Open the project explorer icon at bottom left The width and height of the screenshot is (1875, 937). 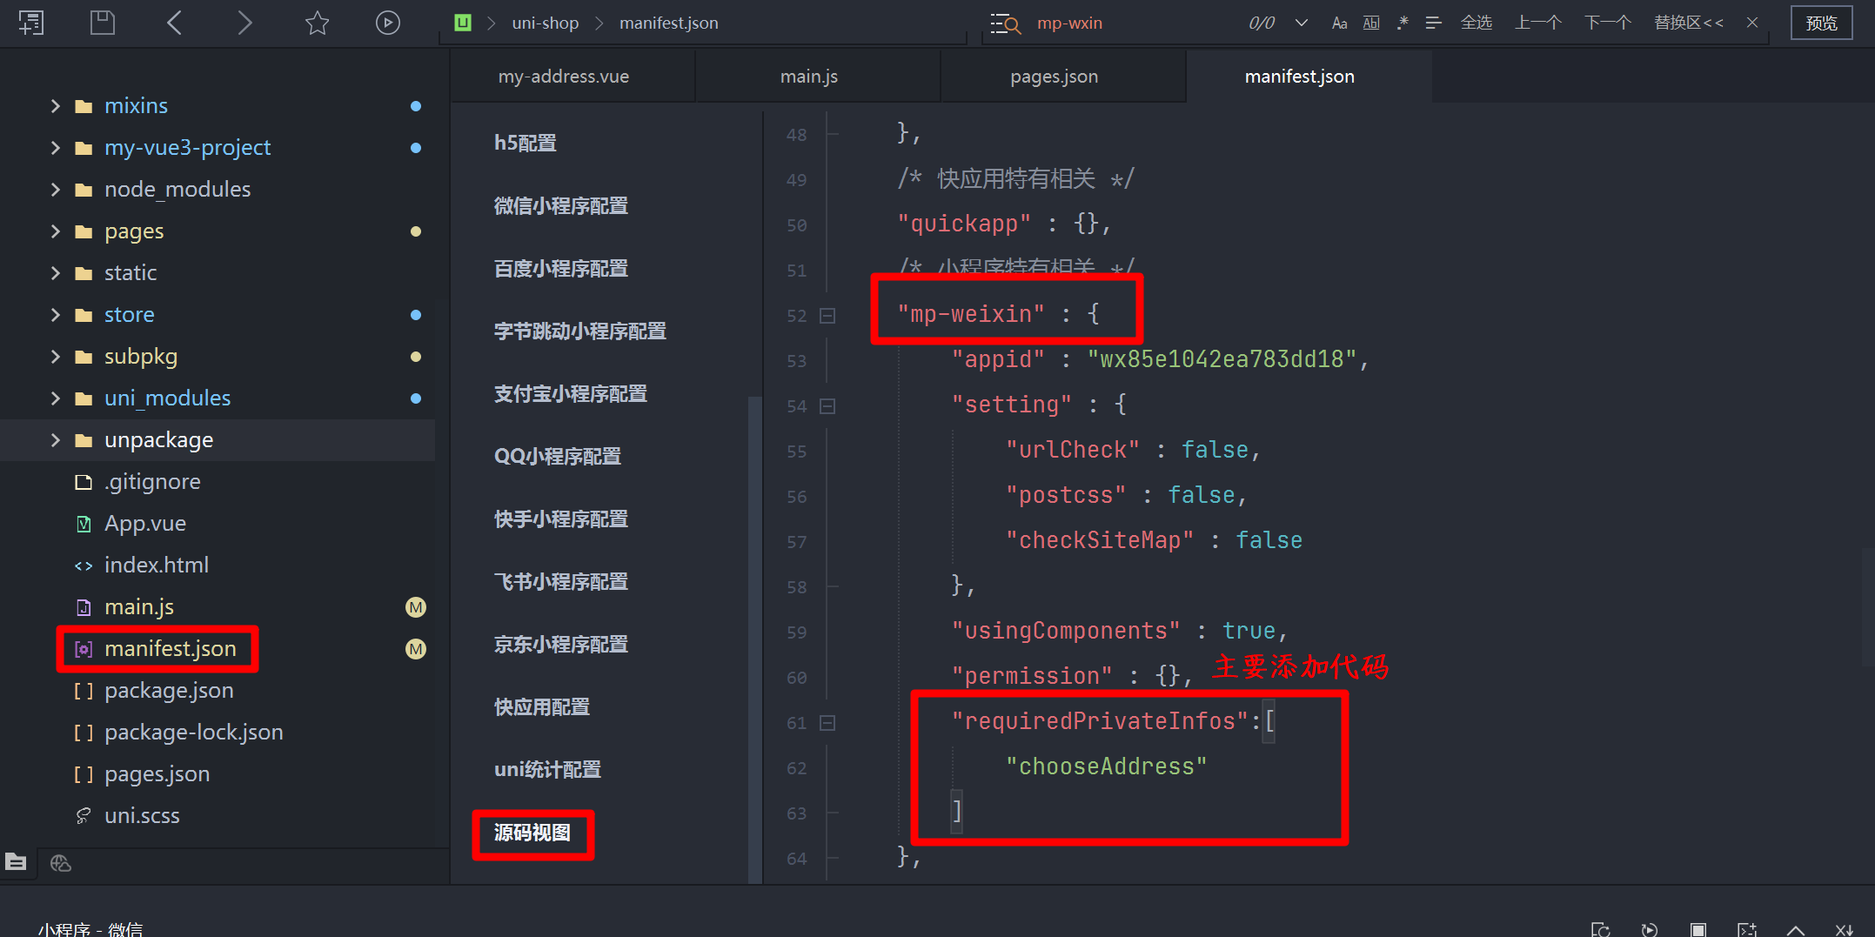coord(16,862)
